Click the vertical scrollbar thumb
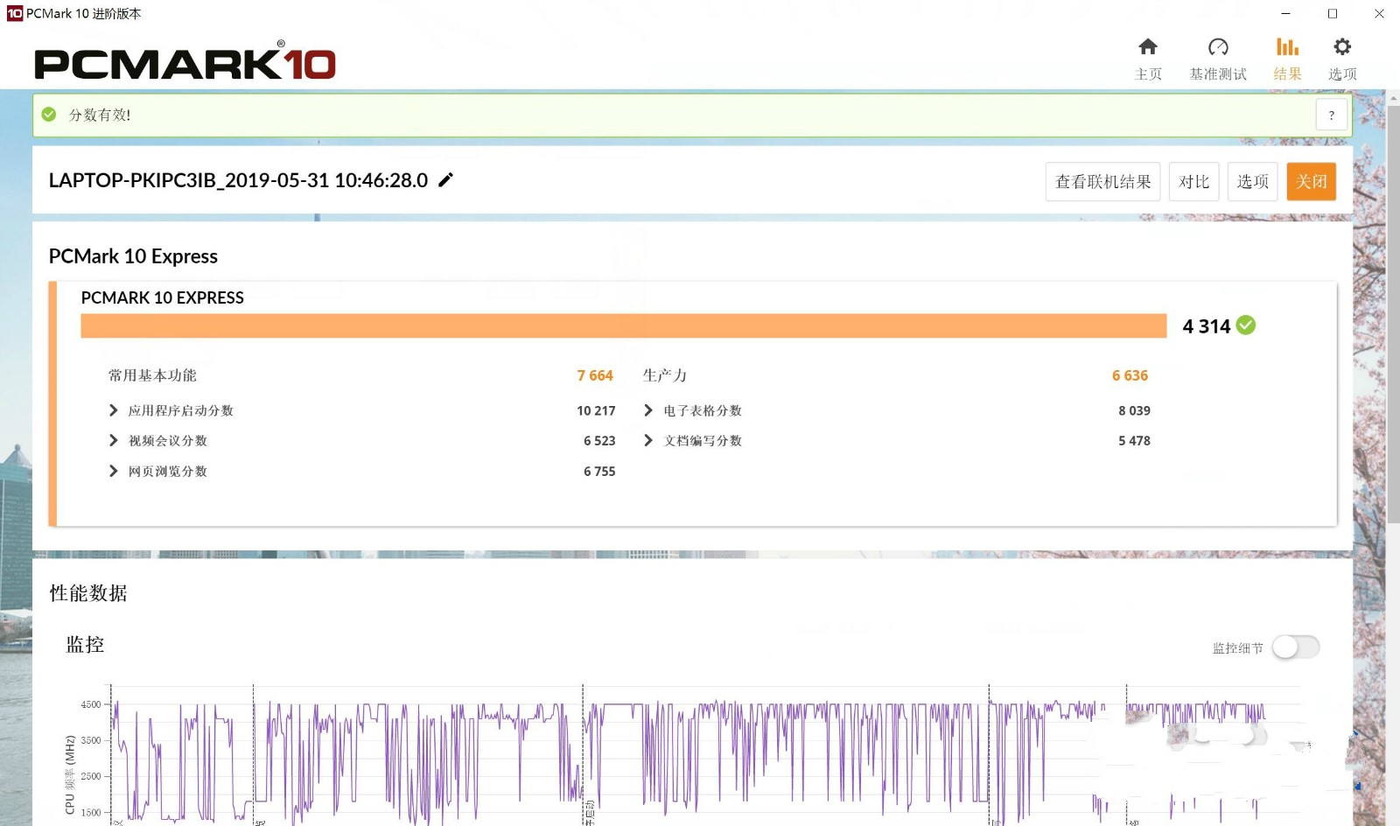Viewport: 1400px width, 826px height. tap(1392, 315)
